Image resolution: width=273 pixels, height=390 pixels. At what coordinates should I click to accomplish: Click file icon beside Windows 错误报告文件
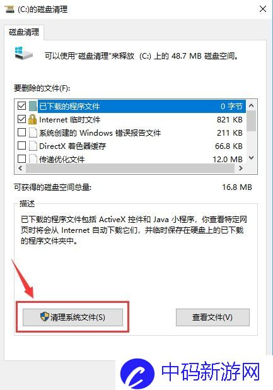tap(33, 133)
